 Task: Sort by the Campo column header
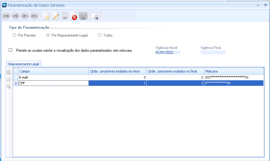click(53, 71)
